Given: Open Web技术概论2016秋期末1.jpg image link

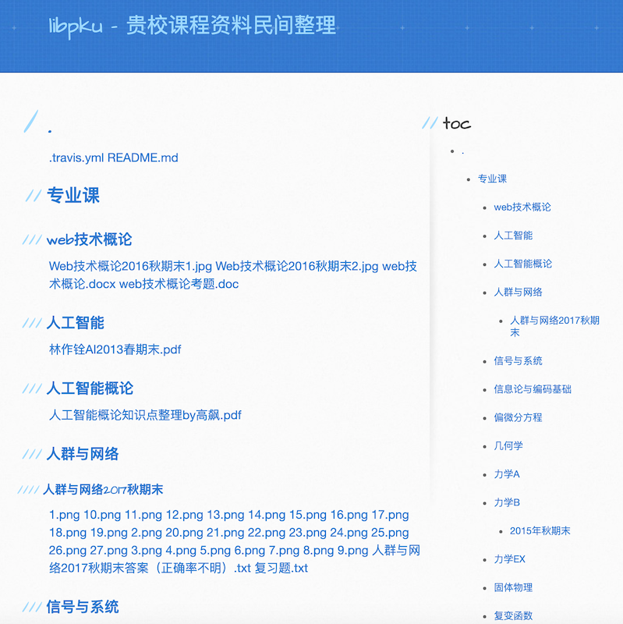Looking at the screenshot, I should [x=130, y=266].
